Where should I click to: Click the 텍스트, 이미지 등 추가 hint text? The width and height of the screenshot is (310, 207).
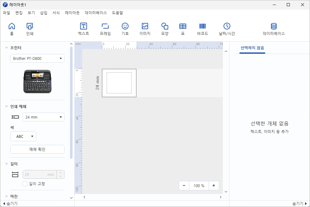point(269,132)
